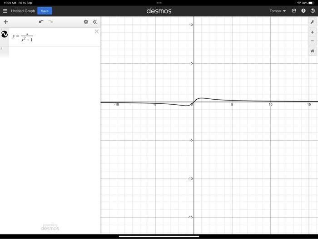Open the desmos logo in header

[159, 11]
